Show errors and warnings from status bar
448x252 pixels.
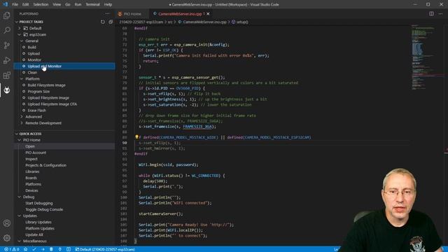point(11,249)
